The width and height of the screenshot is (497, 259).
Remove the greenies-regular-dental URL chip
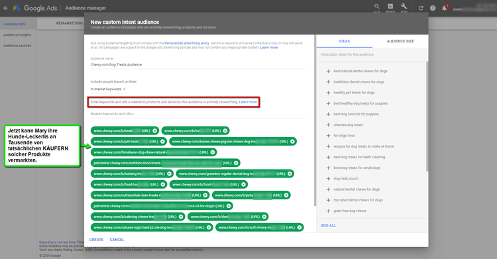pos(290,174)
